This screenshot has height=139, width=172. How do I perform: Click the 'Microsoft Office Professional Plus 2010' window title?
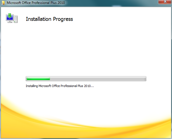36,3
